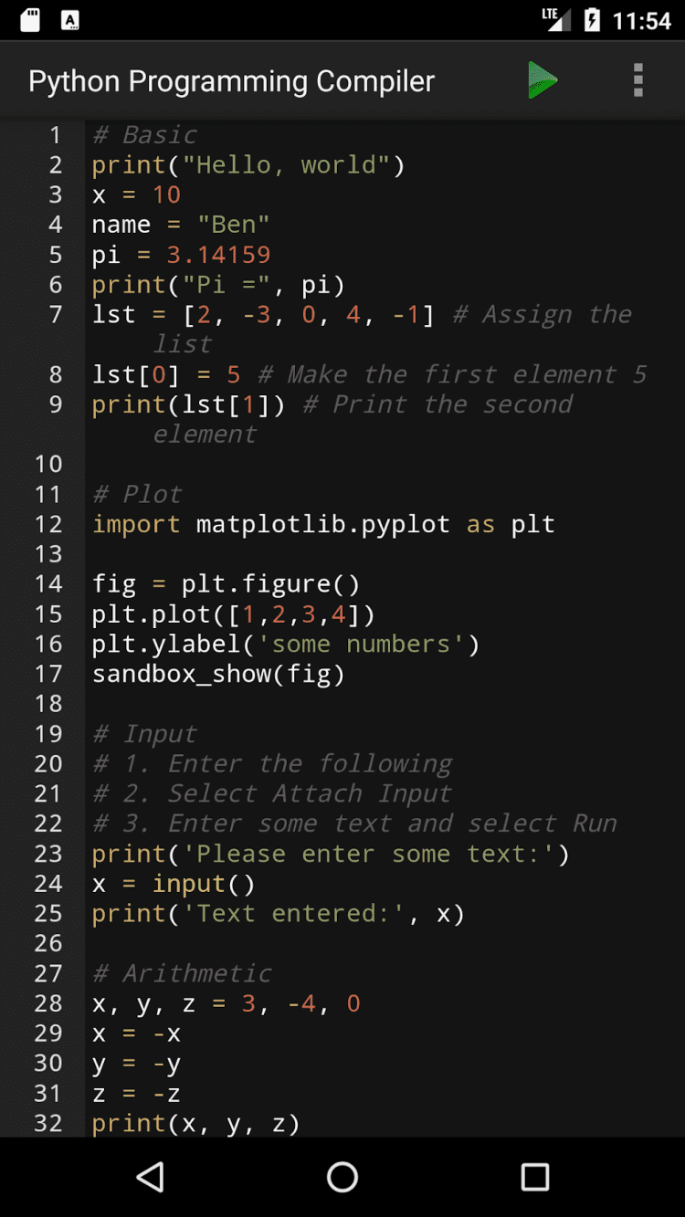This screenshot has width=685, height=1217.
Task: Place cursor on plt.ylabel('some numbers') line
Action: (x=285, y=644)
